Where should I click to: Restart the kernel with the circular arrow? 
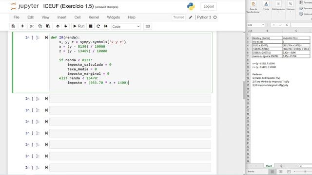click(x=98, y=26)
